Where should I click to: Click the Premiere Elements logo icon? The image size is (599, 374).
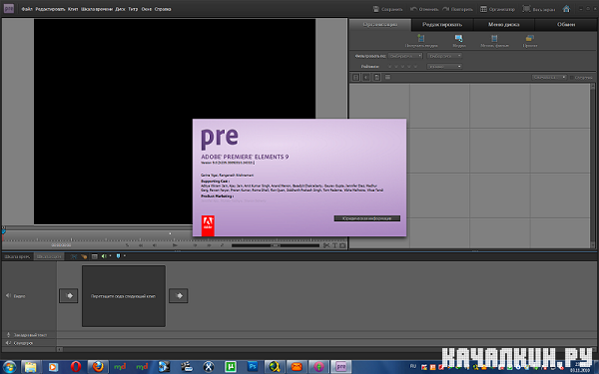8,8
